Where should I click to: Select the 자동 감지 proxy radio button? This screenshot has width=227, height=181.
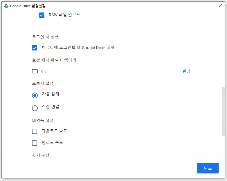(x=35, y=95)
